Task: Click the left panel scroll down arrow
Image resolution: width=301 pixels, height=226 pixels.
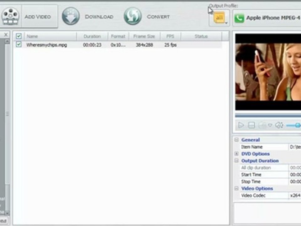Action: tap(7, 213)
